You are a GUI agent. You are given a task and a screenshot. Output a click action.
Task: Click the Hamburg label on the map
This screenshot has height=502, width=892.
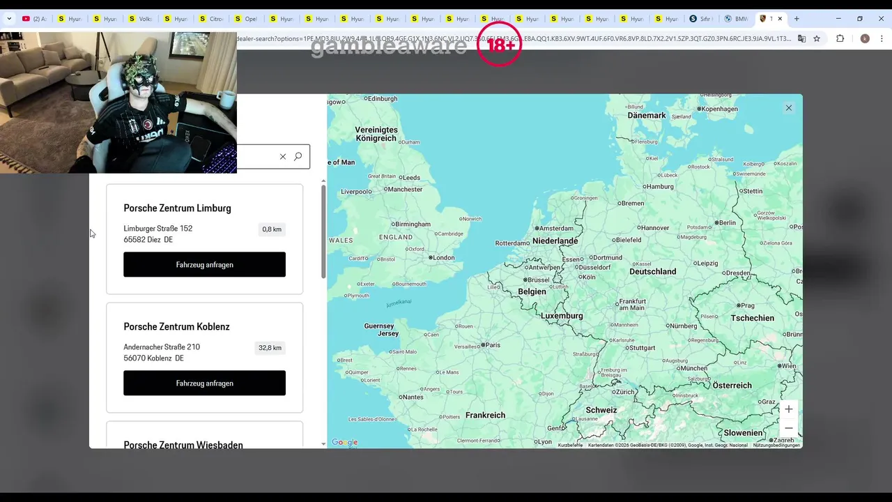[660, 186]
